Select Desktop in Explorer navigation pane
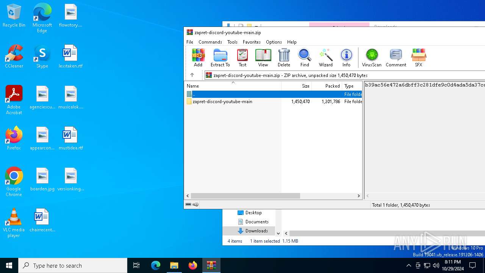 [253, 213]
